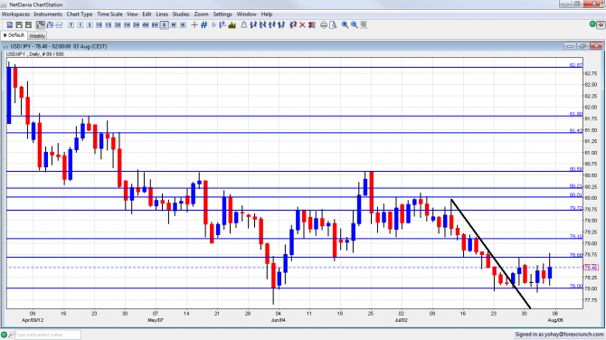This screenshot has width=606, height=340.
Task: Select the candlestick chart type icon
Action: (40, 25)
